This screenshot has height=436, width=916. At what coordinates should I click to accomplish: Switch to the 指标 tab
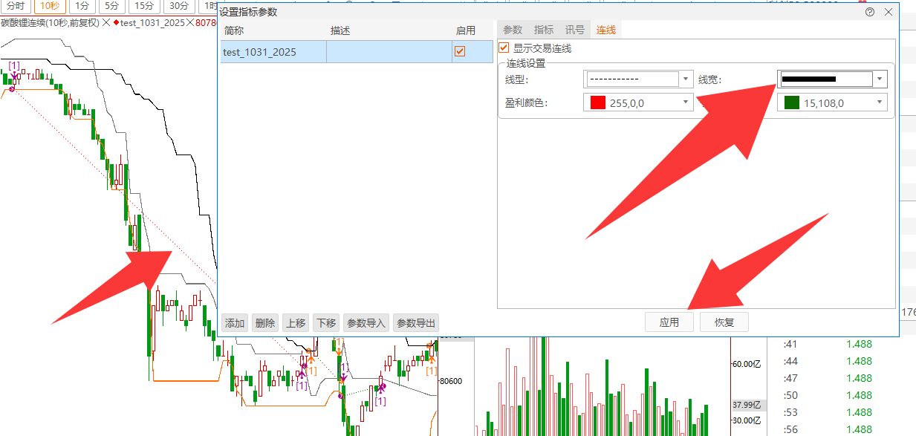point(544,30)
